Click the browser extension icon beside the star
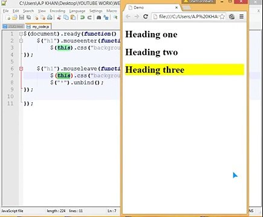 [232, 17]
